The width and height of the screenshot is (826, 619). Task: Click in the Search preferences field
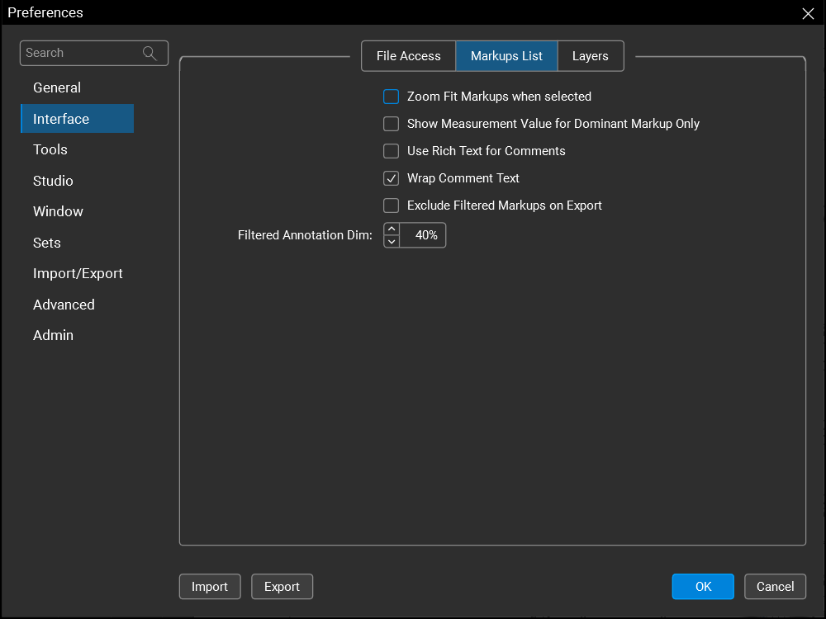(78, 53)
